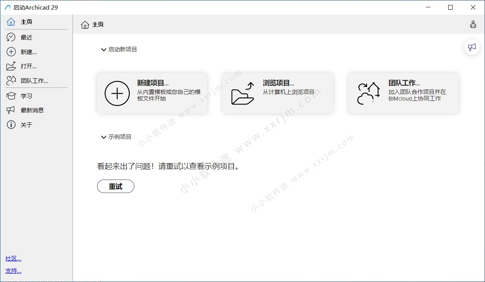Open the 社区... link
485x282 pixels.
click(13, 259)
